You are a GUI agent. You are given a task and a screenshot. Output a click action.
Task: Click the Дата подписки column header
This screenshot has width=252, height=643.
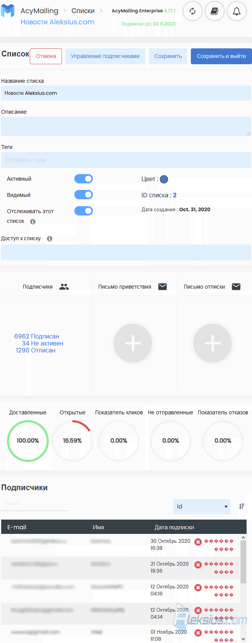[x=174, y=527]
